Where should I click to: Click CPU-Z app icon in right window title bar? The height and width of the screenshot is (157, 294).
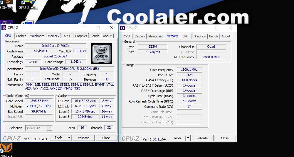coord(122,28)
